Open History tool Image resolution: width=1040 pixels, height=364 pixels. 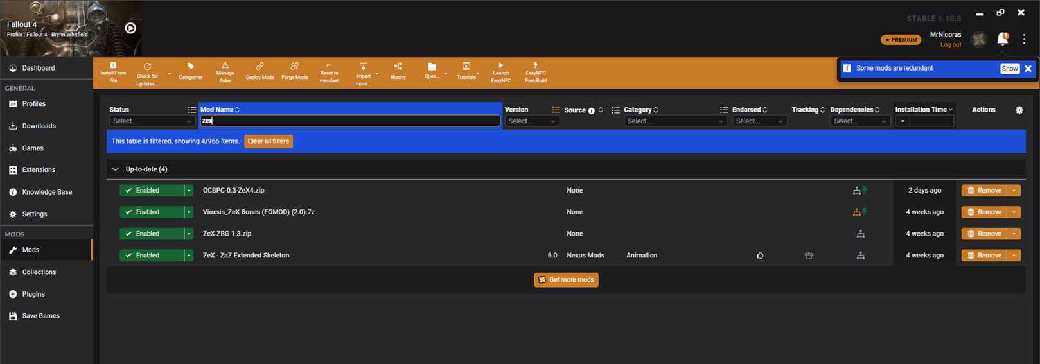tap(398, 71)
